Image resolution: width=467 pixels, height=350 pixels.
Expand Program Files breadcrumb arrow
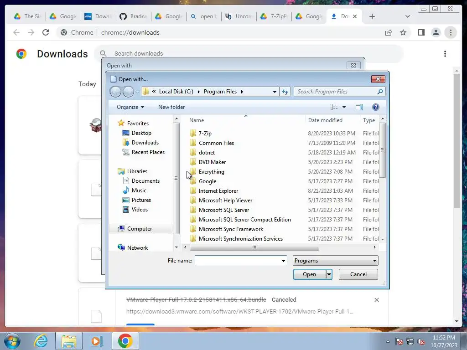coord(242,92)
